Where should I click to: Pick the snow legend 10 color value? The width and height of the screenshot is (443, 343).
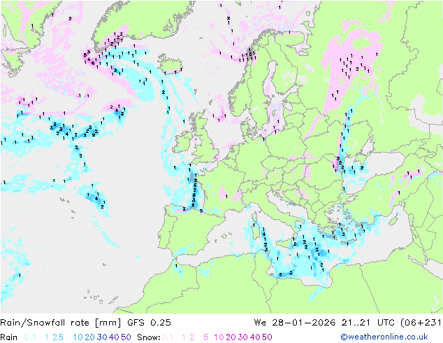(219, 337)
